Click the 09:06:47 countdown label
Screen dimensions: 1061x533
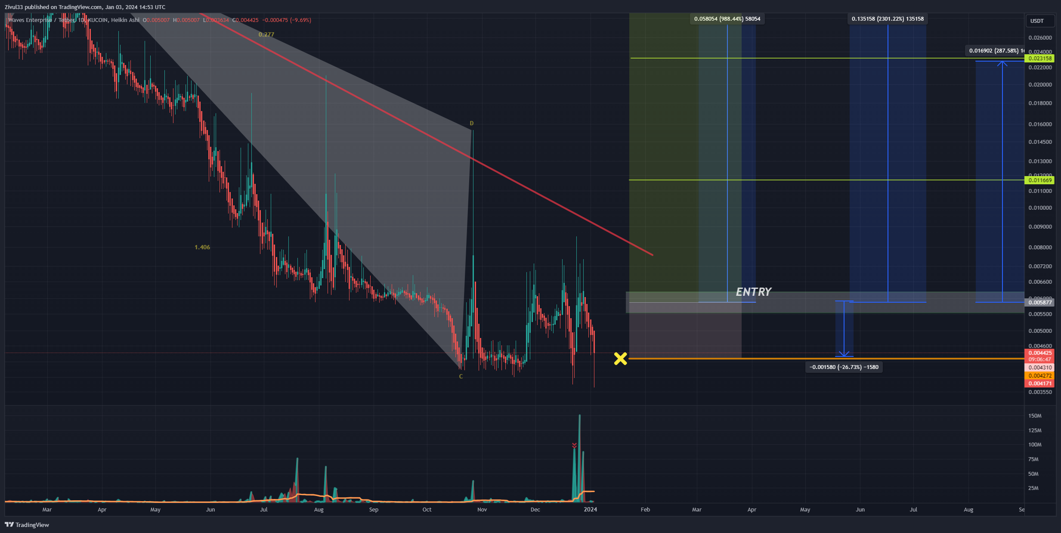(1039, 359)
